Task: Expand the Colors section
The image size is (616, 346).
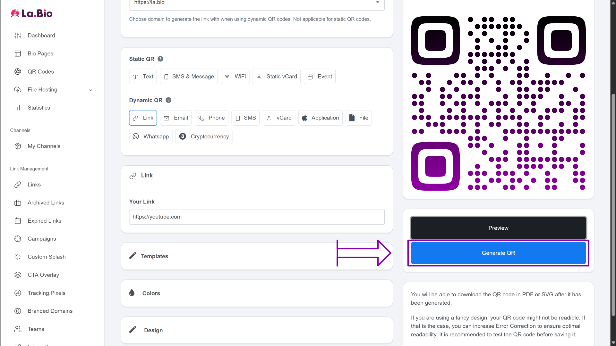Action: pos(151,293)
